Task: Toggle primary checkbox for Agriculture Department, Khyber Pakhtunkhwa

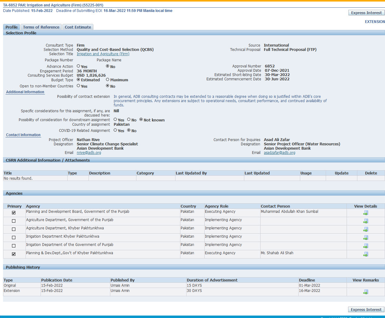Action: [14, 229]
